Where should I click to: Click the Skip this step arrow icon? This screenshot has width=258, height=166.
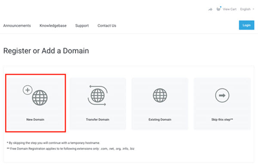(222, 95)
